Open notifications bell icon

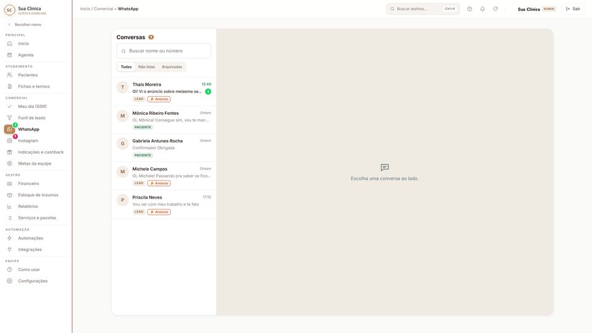pyautogui.click(x=482, y=9)
